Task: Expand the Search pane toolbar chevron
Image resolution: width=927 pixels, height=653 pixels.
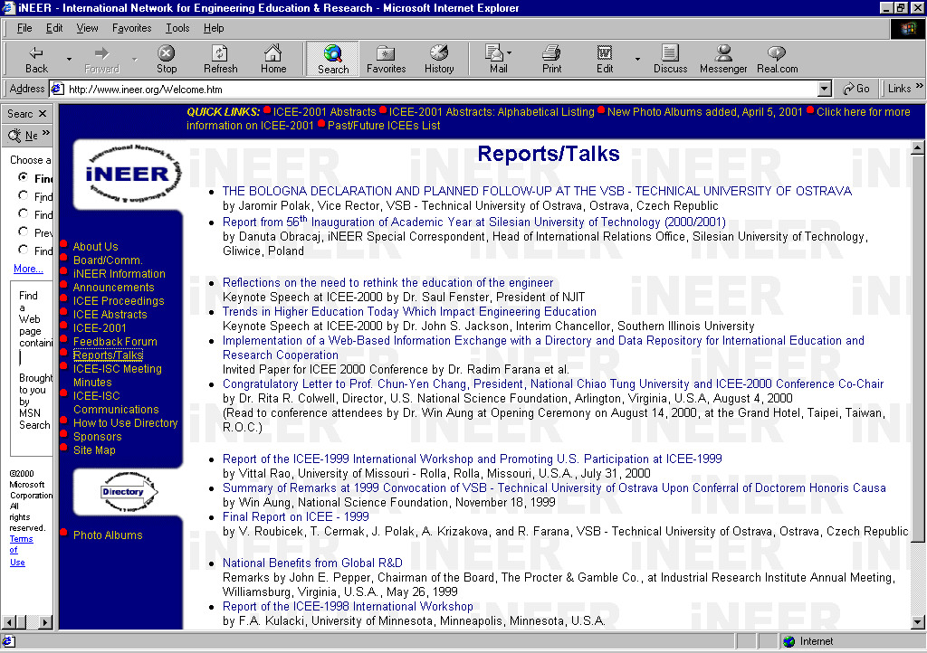Action: (46, 133)
